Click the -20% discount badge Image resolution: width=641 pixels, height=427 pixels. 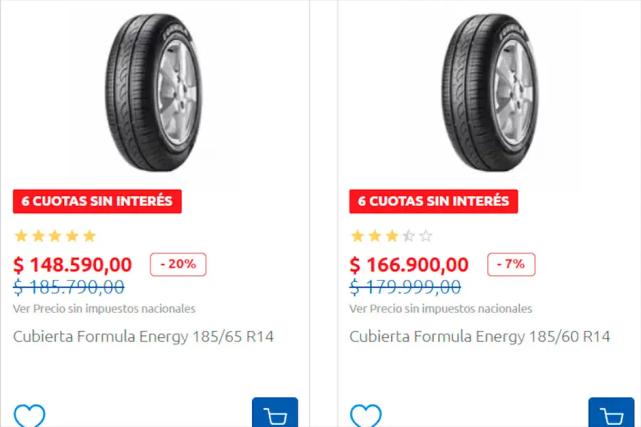[177, 264]
